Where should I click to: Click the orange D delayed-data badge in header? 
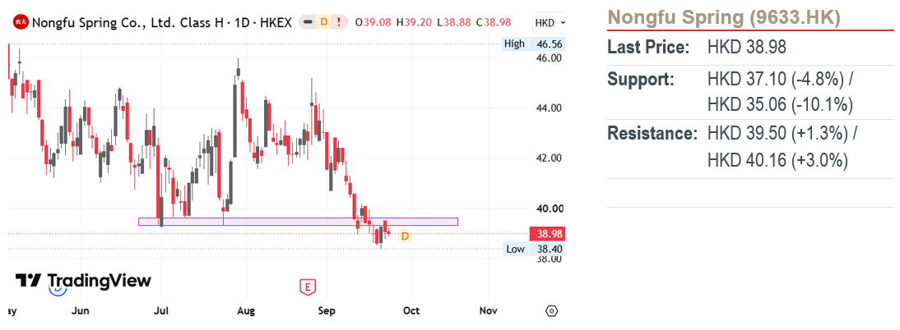(x=324, y=23)
